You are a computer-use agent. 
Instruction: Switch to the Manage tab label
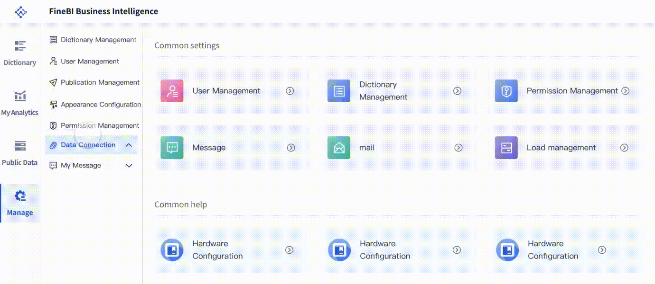[20, 213]
